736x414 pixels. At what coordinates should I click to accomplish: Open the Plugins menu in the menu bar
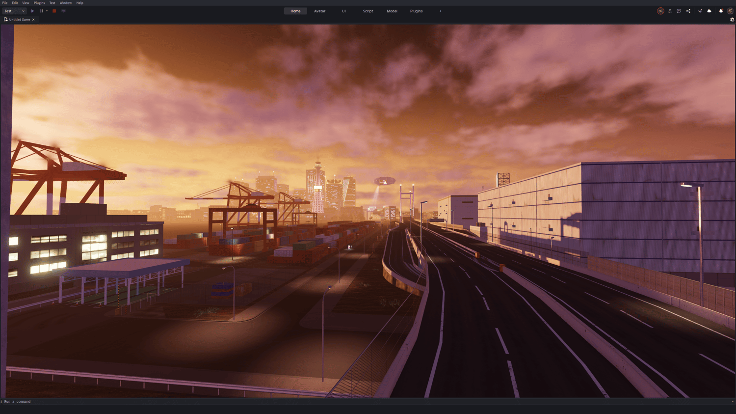coord(39,3)
